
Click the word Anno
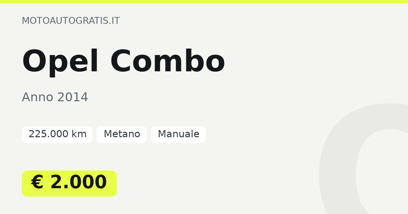click(x=37, y=97)
